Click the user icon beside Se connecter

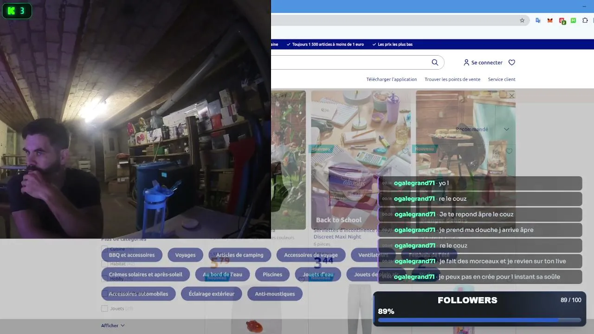[x=466, y=63]
